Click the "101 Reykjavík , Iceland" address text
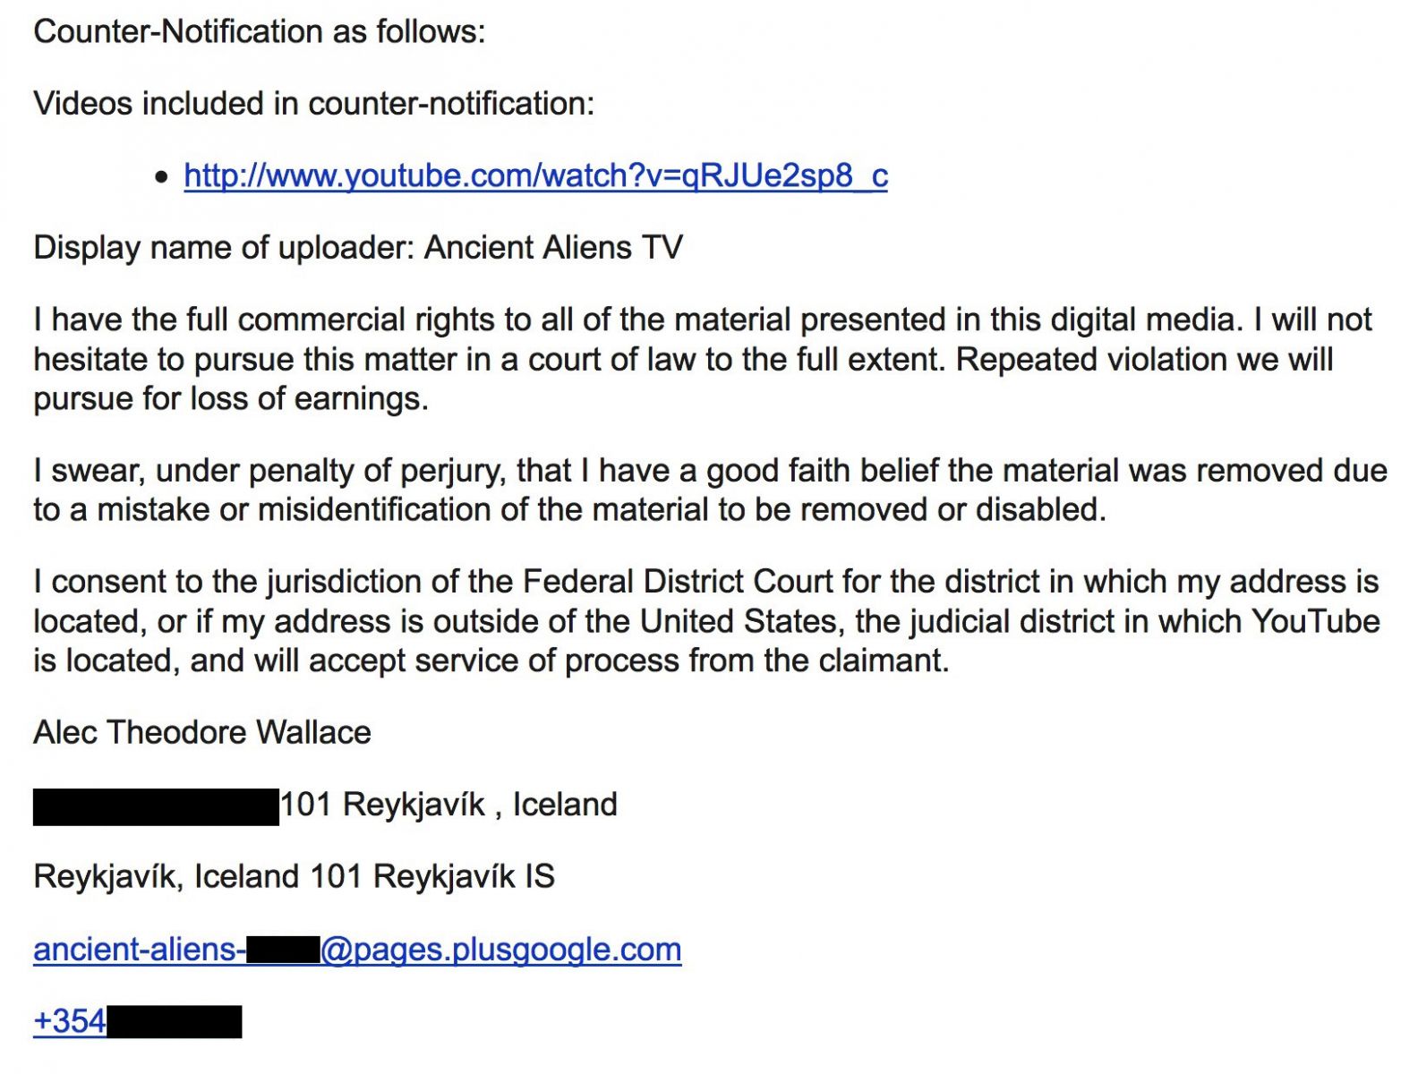The width and height of the screenshot is (1418, 1074). pyautogui.click(x=449, y=805)
